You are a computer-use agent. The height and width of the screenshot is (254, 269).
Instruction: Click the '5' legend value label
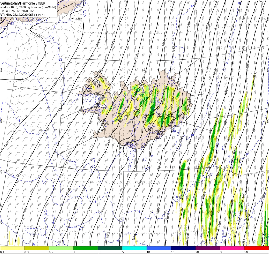point(123,252)
